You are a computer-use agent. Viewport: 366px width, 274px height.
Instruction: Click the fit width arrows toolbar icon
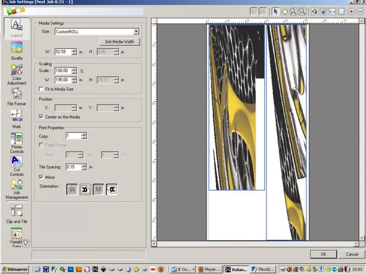pyautogui.click(x=333, y=11)
